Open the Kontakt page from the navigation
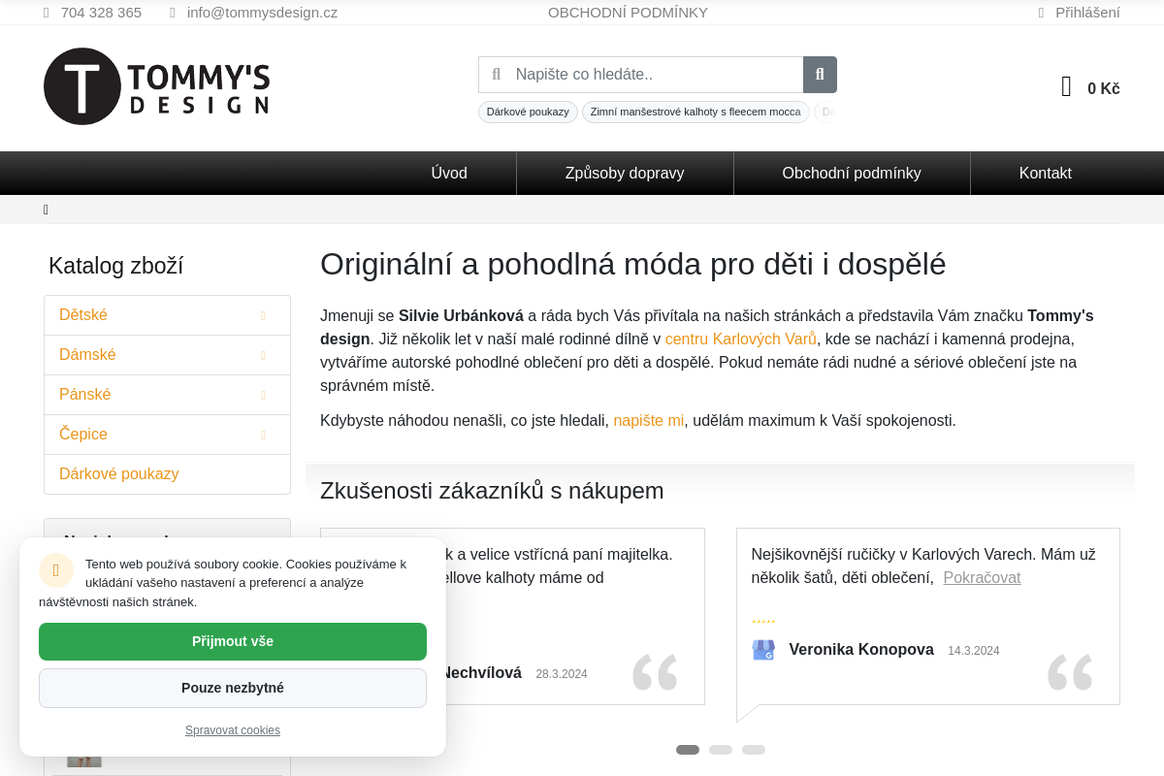Viewport: 1164px width, 776px height. (x=1045, y=173)
